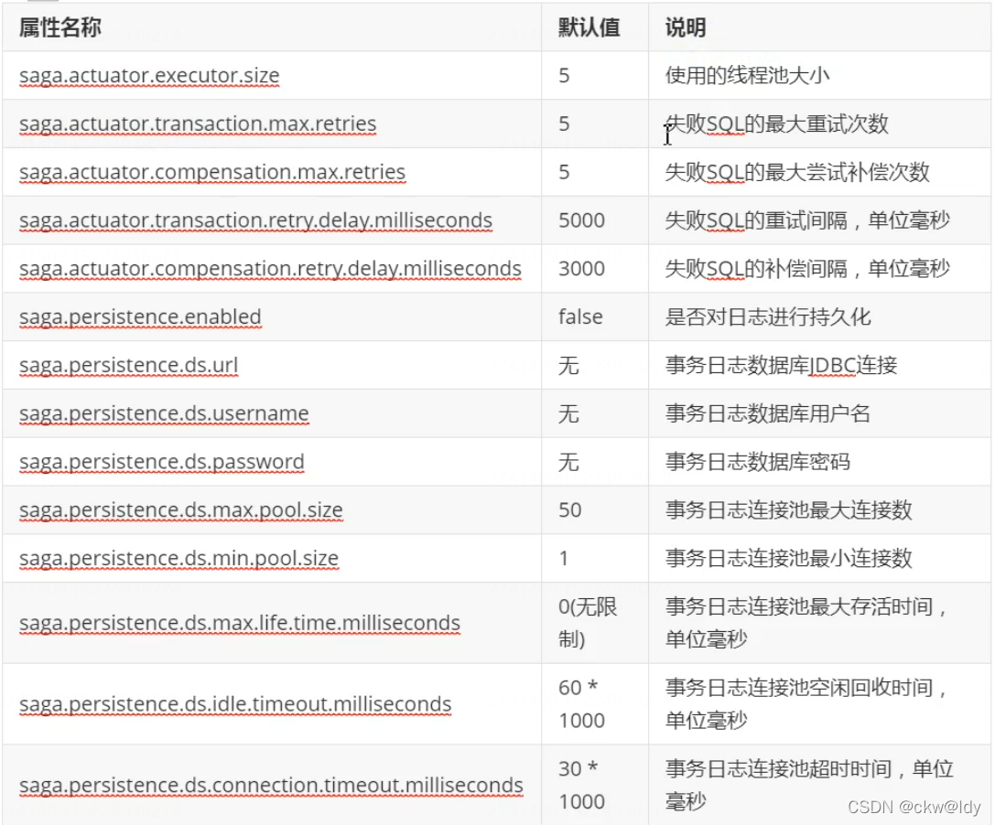Click default value 无 in ds.url row
This screenshot has height=825, width=995.
[568, 365]
